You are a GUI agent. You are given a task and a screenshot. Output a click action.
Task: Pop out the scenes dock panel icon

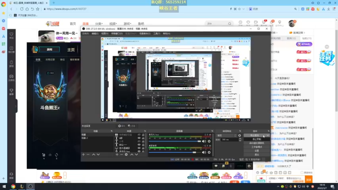112,131
